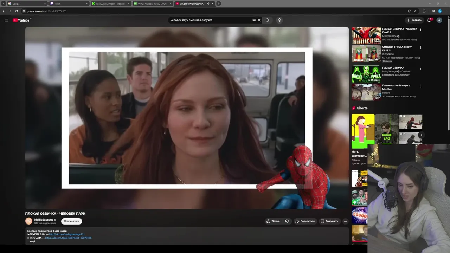
Task: Open ЧЕЛОВЕК ПАУК 2 video thumbnail
Action: pos(366,35)
